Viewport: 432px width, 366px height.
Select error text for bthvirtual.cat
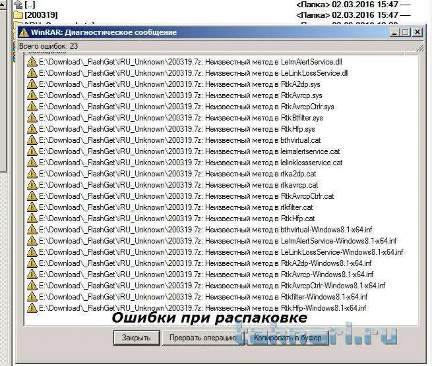(180, 140)
